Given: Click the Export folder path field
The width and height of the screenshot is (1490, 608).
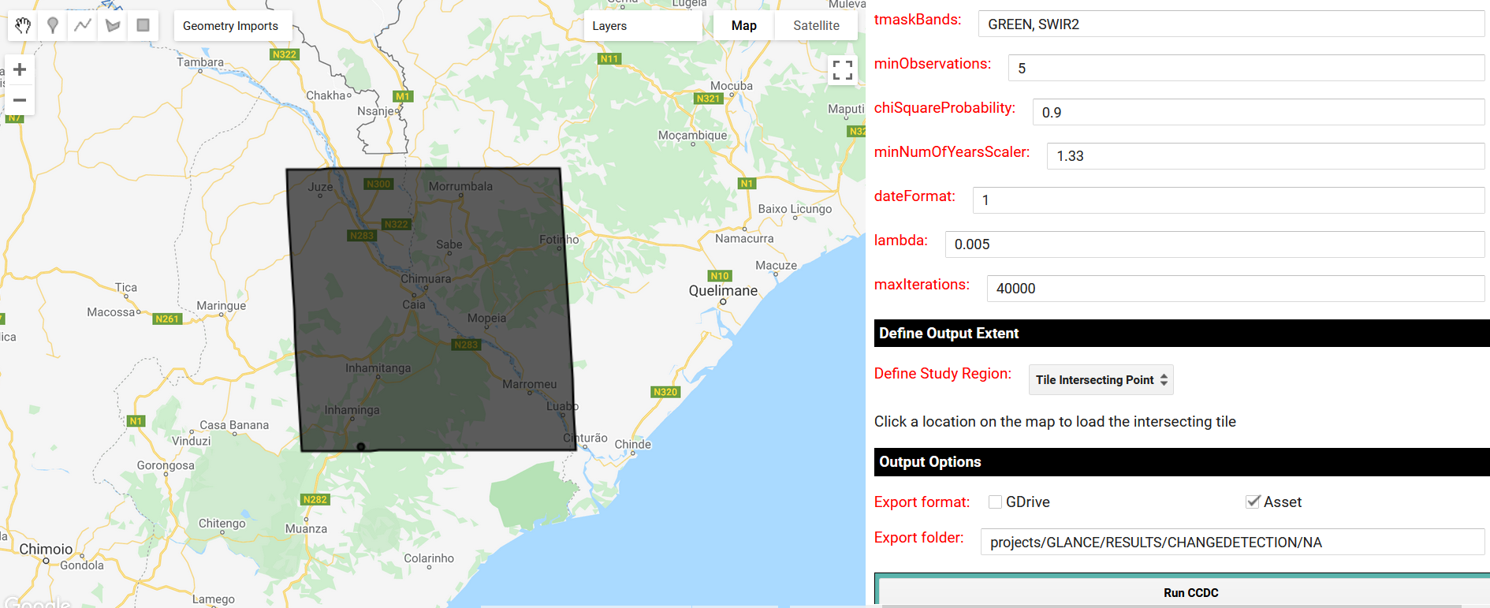Looking at the screenshot, I should pos(1231,543).
